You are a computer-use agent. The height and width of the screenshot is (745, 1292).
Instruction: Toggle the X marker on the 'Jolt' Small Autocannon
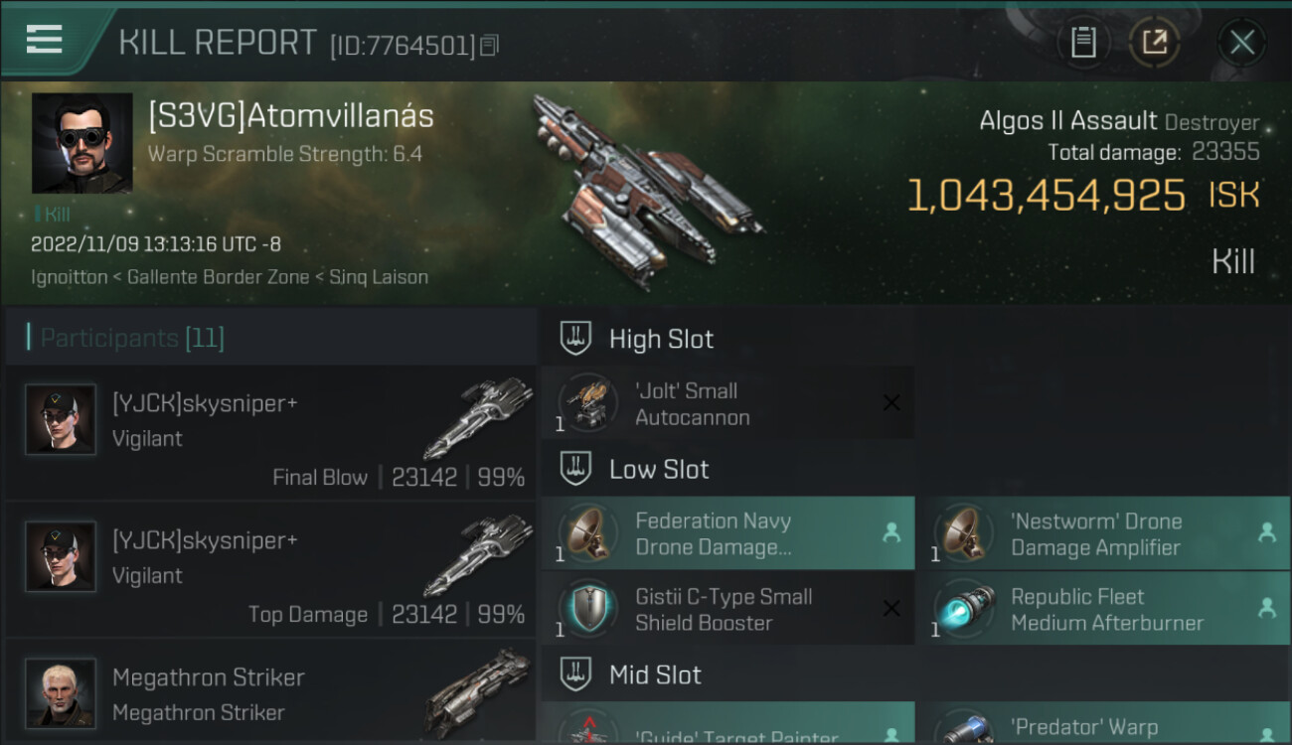tap(891, 402)
